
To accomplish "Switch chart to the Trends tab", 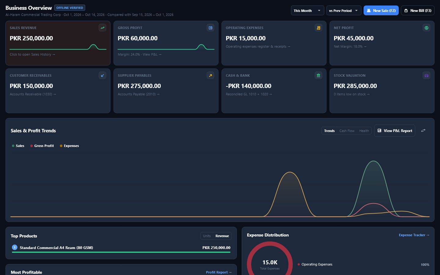I will (329, 131).
